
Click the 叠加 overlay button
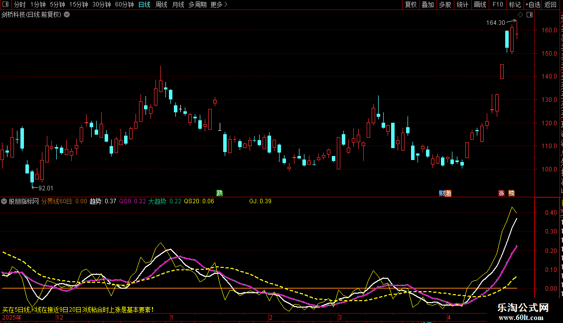[x=427, y=4]
